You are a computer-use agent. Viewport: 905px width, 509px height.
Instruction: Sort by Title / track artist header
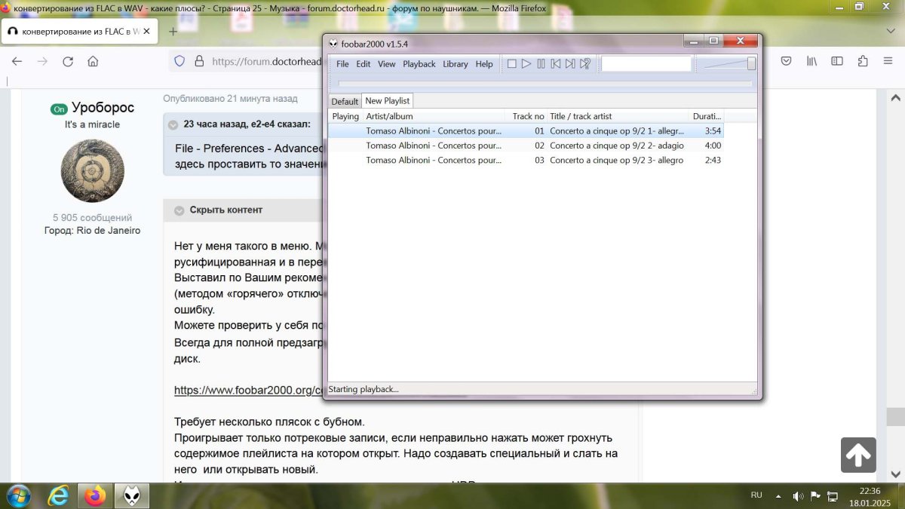618,116
